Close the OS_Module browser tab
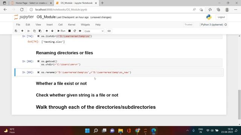The height and width of the screenshot is (135, 241). point(96,3)
